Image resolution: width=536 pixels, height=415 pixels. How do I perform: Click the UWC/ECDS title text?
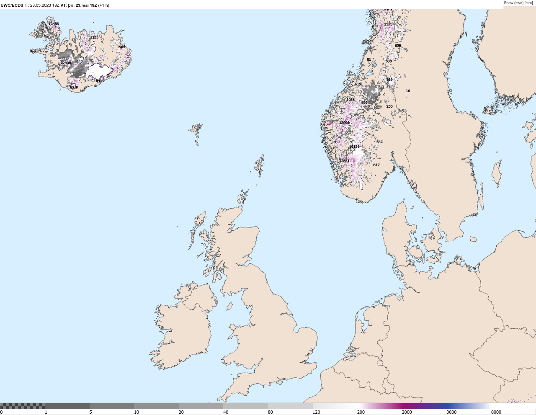tap(12, 5)
